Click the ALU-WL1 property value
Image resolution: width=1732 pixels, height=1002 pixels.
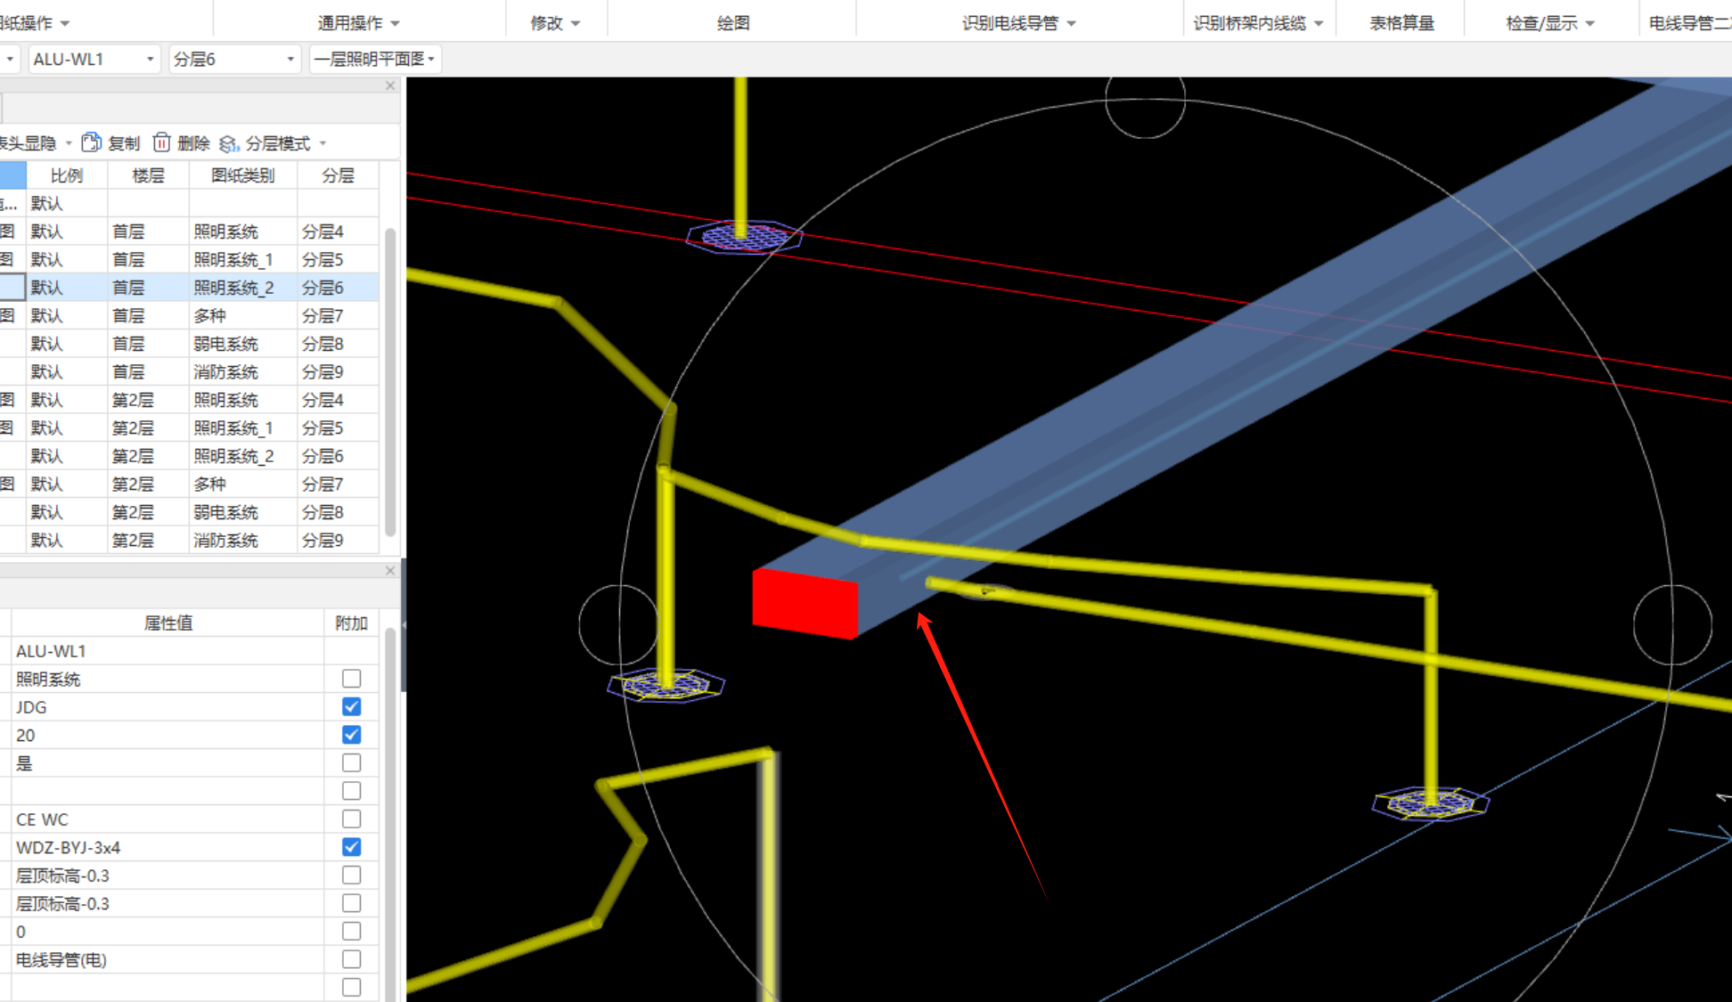pyautogui.click(x=167, y=651)
